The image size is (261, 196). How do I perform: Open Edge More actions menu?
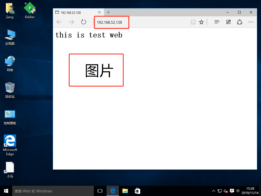point(251,22)
